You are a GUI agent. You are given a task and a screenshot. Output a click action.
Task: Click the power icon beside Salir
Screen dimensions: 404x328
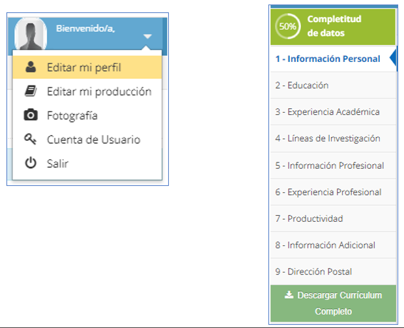point(31,163)
